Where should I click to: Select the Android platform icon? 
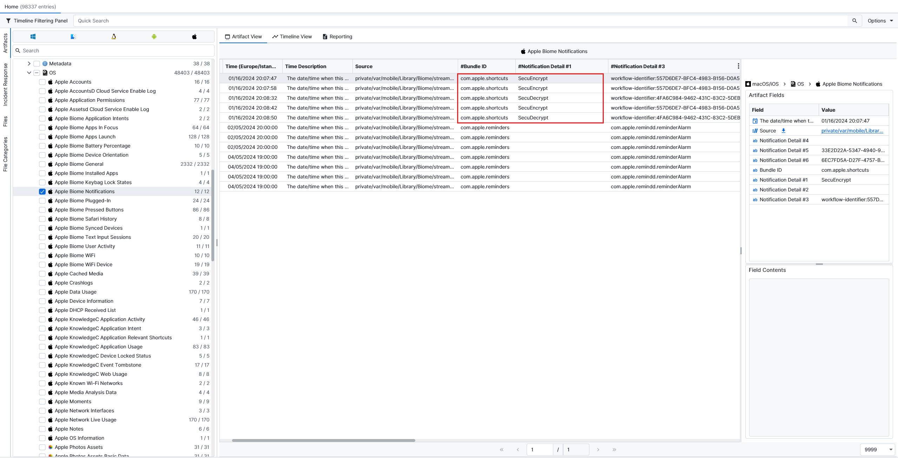tap(154, 37)
